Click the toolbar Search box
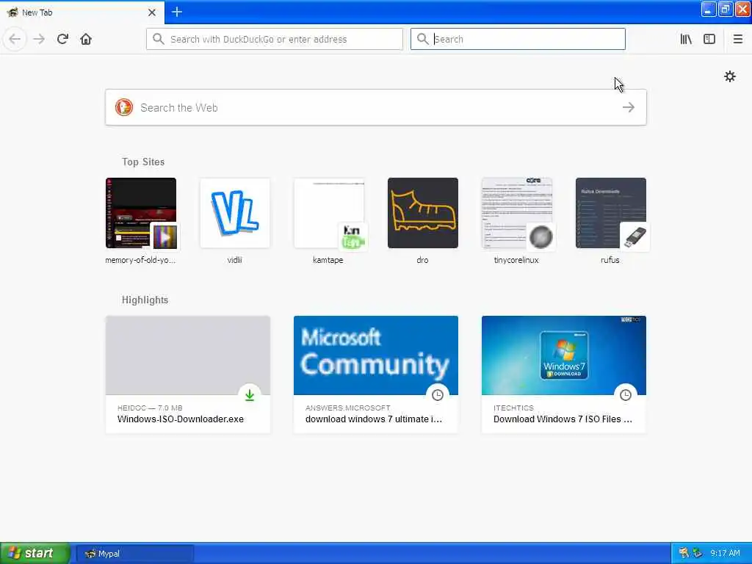752x564 pixels. 518,39
